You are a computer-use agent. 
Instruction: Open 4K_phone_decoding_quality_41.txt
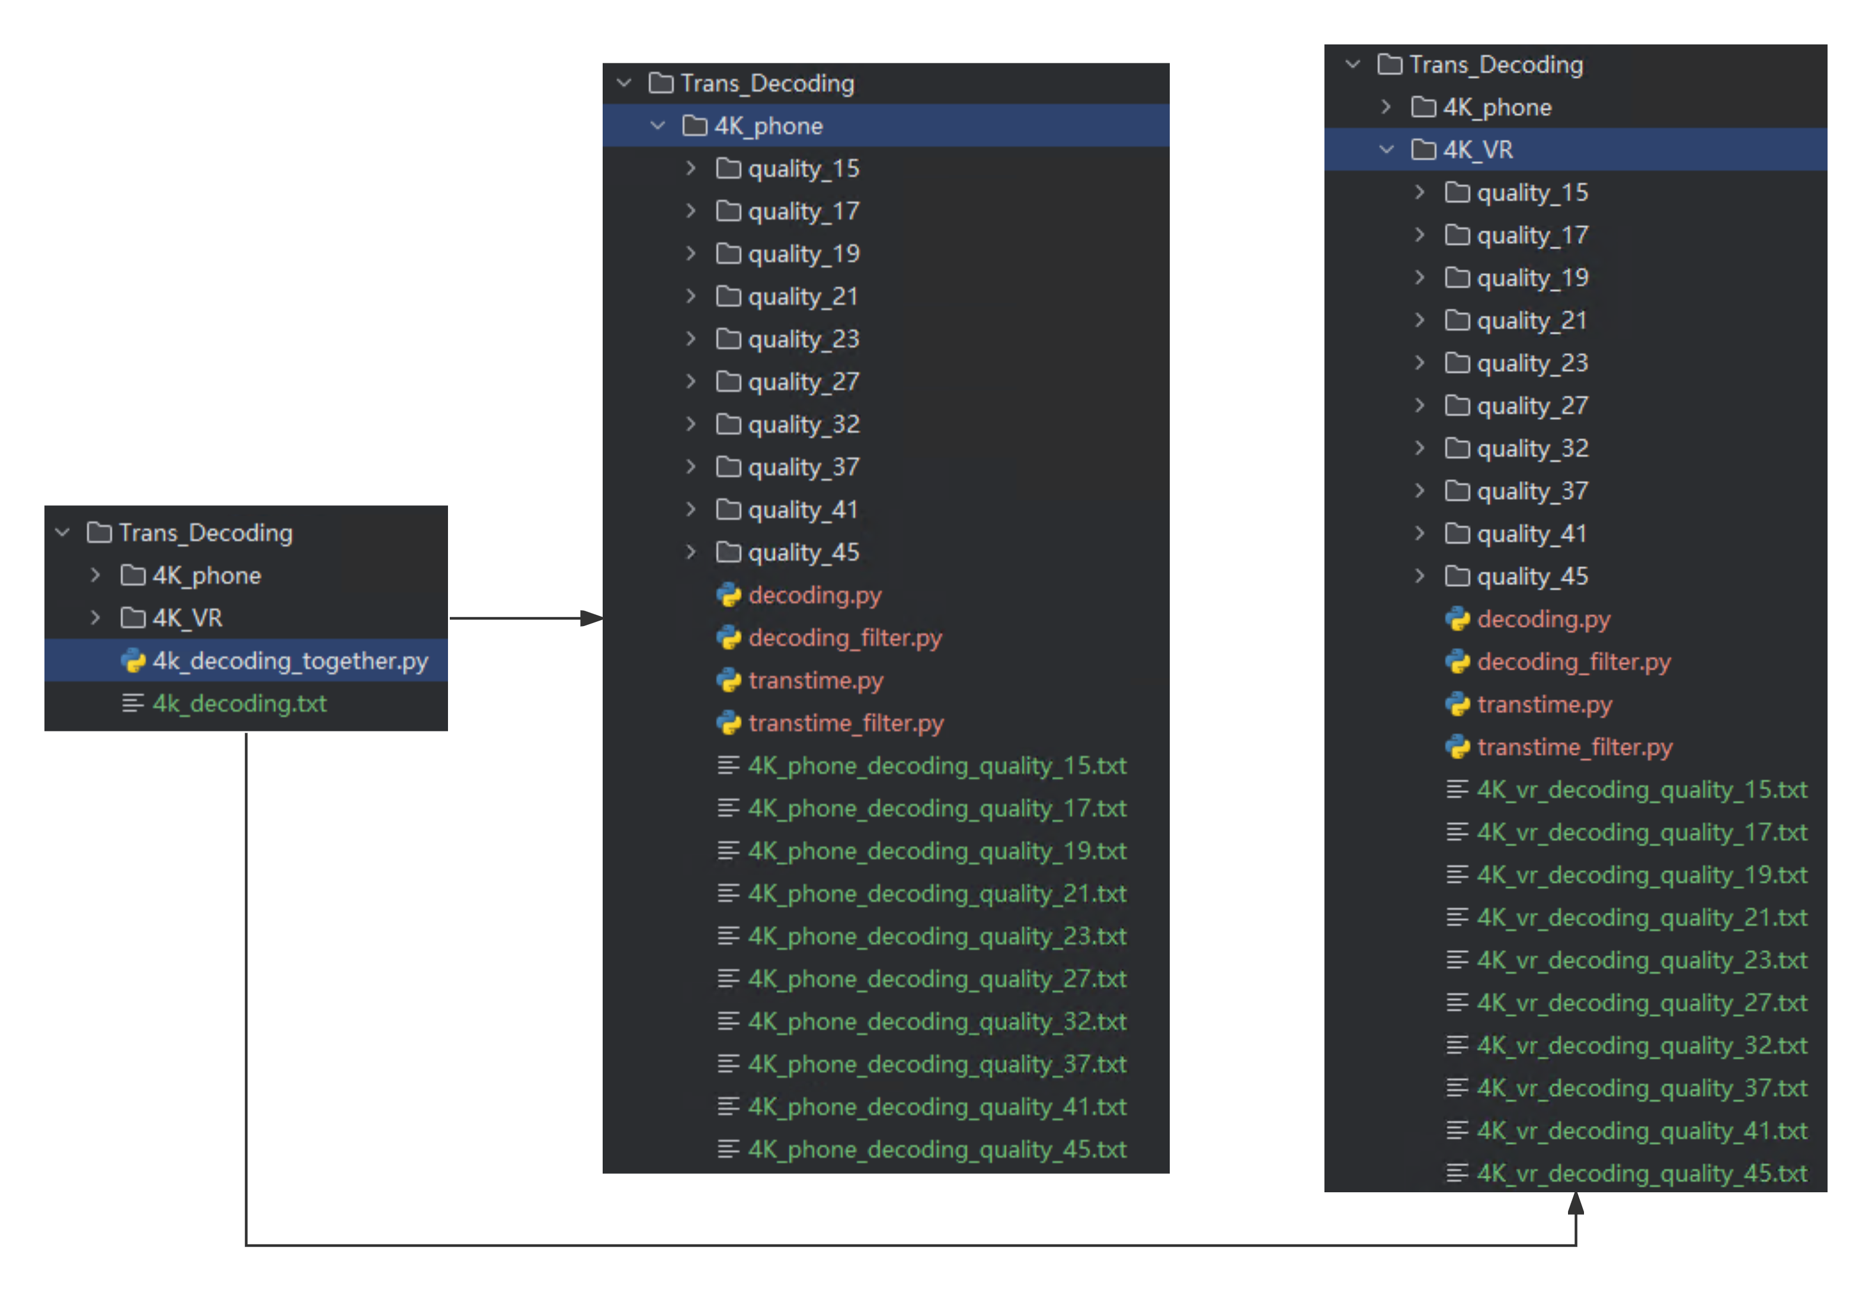point(937,1108)
